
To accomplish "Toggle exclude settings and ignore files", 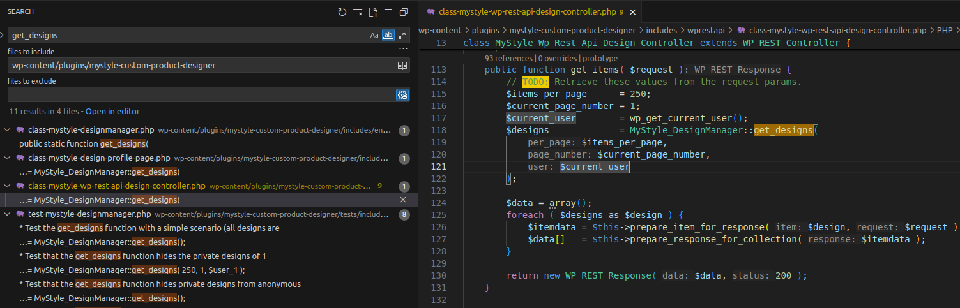I will click(402, 95).
